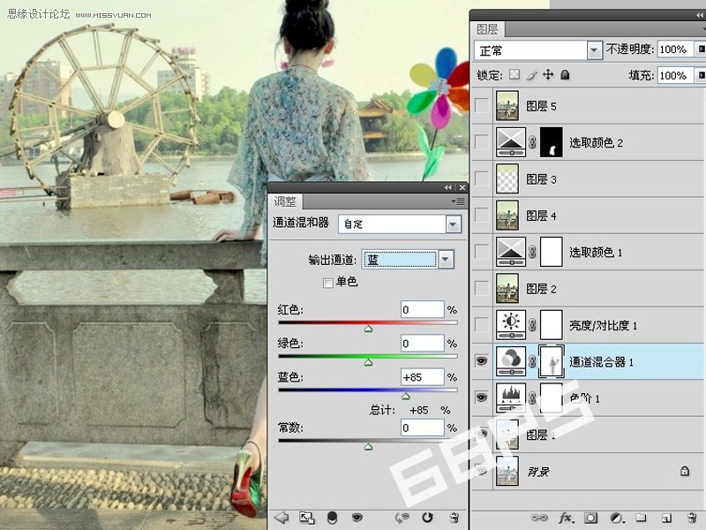
Task: Click the lock image pixels brush icon
Action: coord(531,75)
